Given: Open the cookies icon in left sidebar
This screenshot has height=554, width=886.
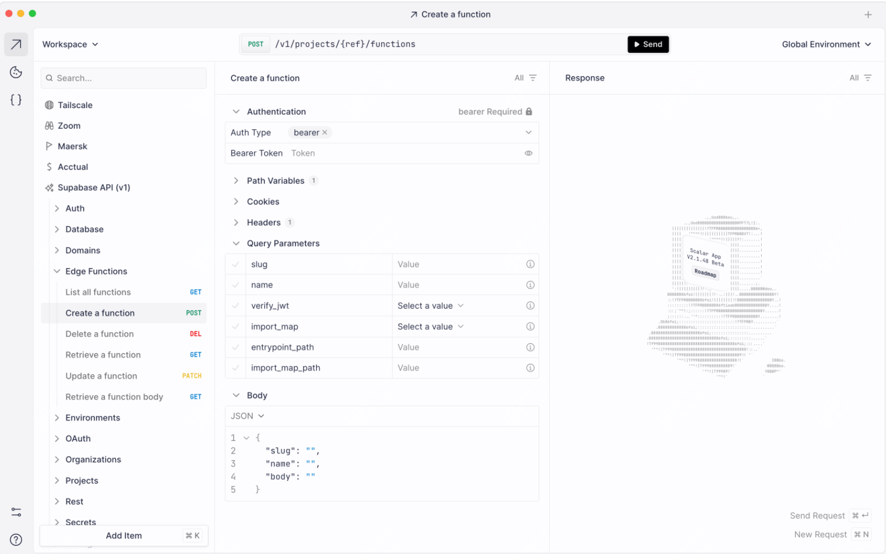Looking at the screenshot, I should click(x=16, y=72).
